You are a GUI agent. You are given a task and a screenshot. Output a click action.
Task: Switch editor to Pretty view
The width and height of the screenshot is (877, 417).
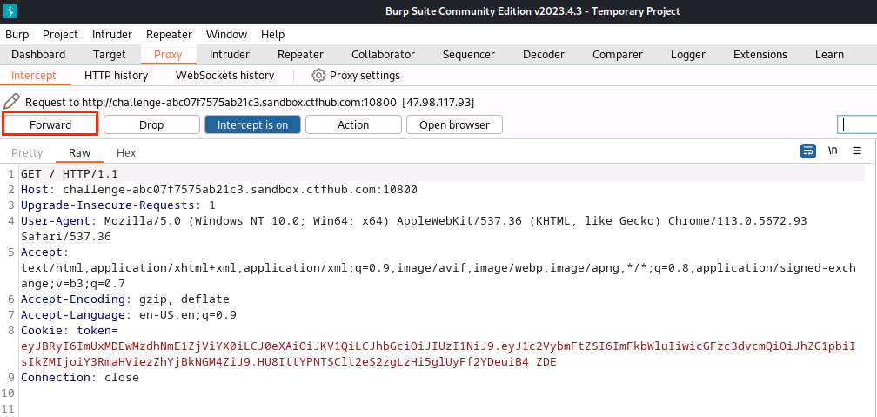point(27,153)
